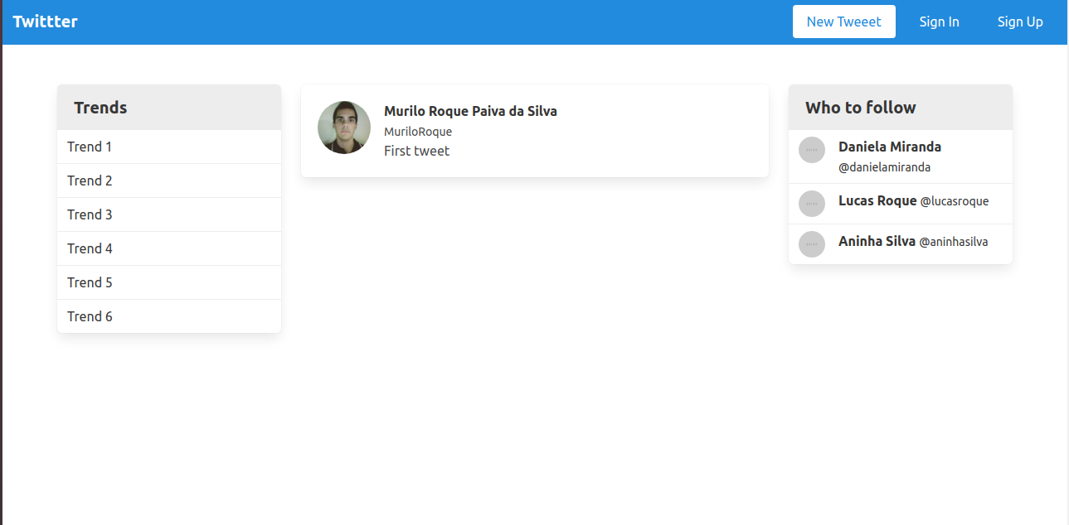Click the Who to follow header
The image size is (1069, 525).
click(x=901, y=108)
